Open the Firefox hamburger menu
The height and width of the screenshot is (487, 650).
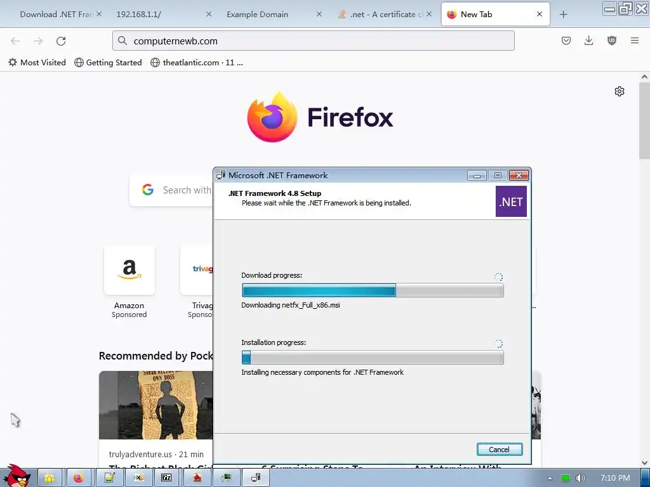634,41
